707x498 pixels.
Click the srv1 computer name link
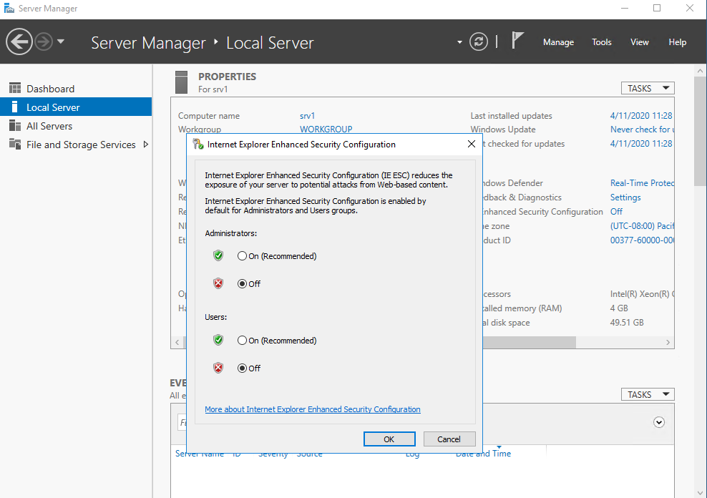pyautogui.click(x=307, y=116)
